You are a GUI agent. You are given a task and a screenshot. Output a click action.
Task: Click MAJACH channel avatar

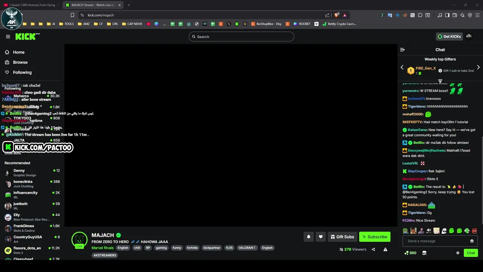(x=79, y=240)
